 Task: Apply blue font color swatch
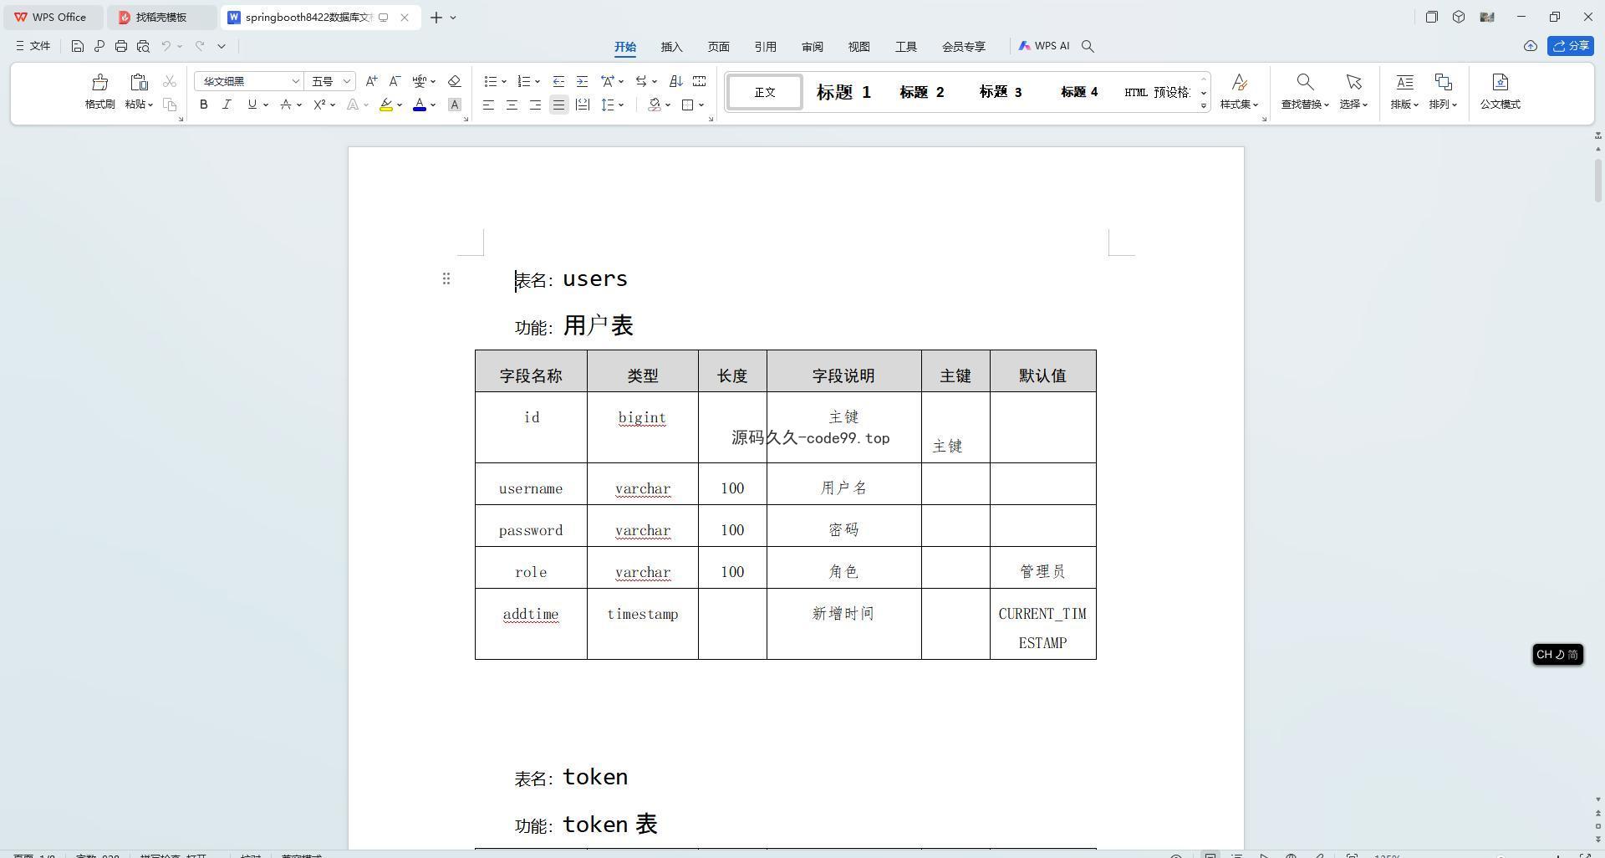(420, 105)
